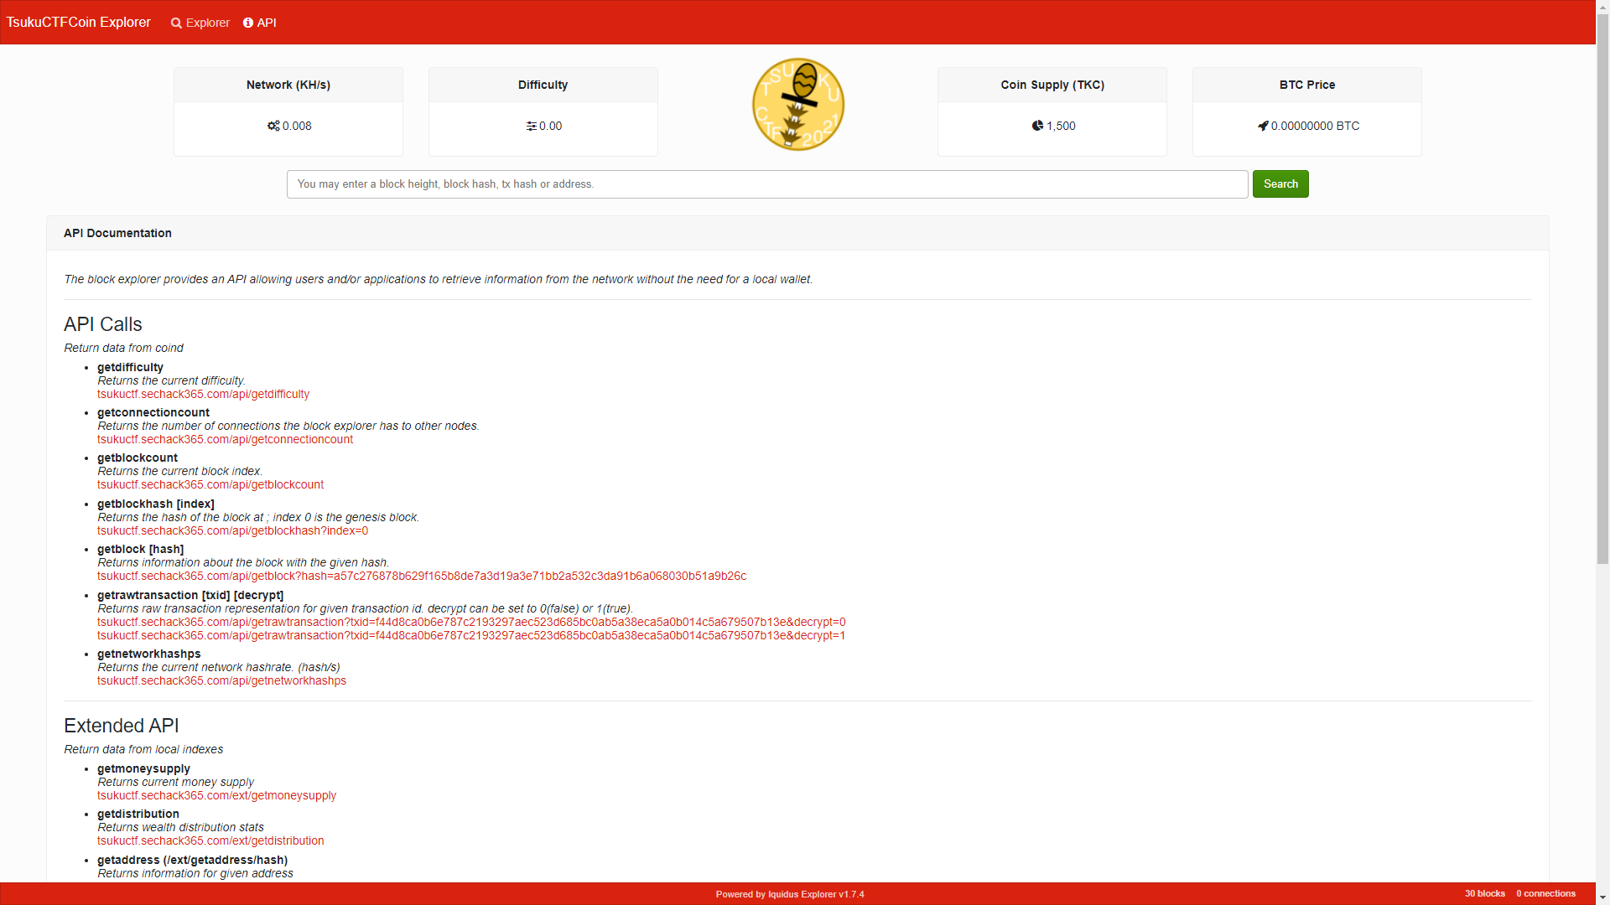Click the magnifier icon beside Explorer
Viewport: 1610px width, 905px height.
pos(176,23)
